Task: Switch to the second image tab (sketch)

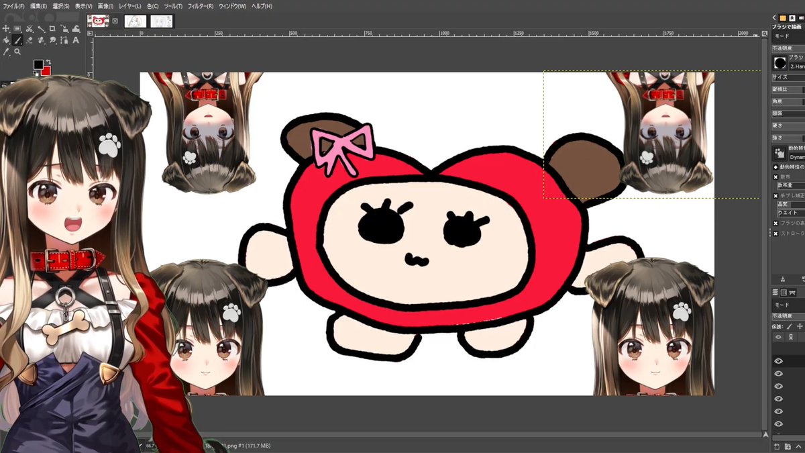Action: tap(136, 21)
